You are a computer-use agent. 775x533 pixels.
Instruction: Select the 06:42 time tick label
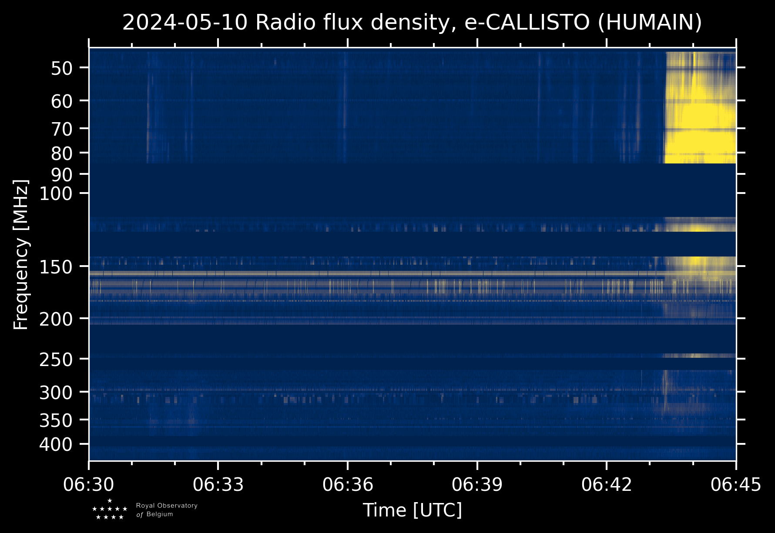pyautogui.click(x=607, y=484)
